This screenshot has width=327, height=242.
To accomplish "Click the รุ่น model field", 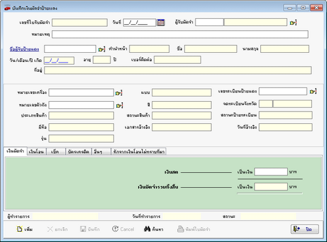I will pos(81,138).
